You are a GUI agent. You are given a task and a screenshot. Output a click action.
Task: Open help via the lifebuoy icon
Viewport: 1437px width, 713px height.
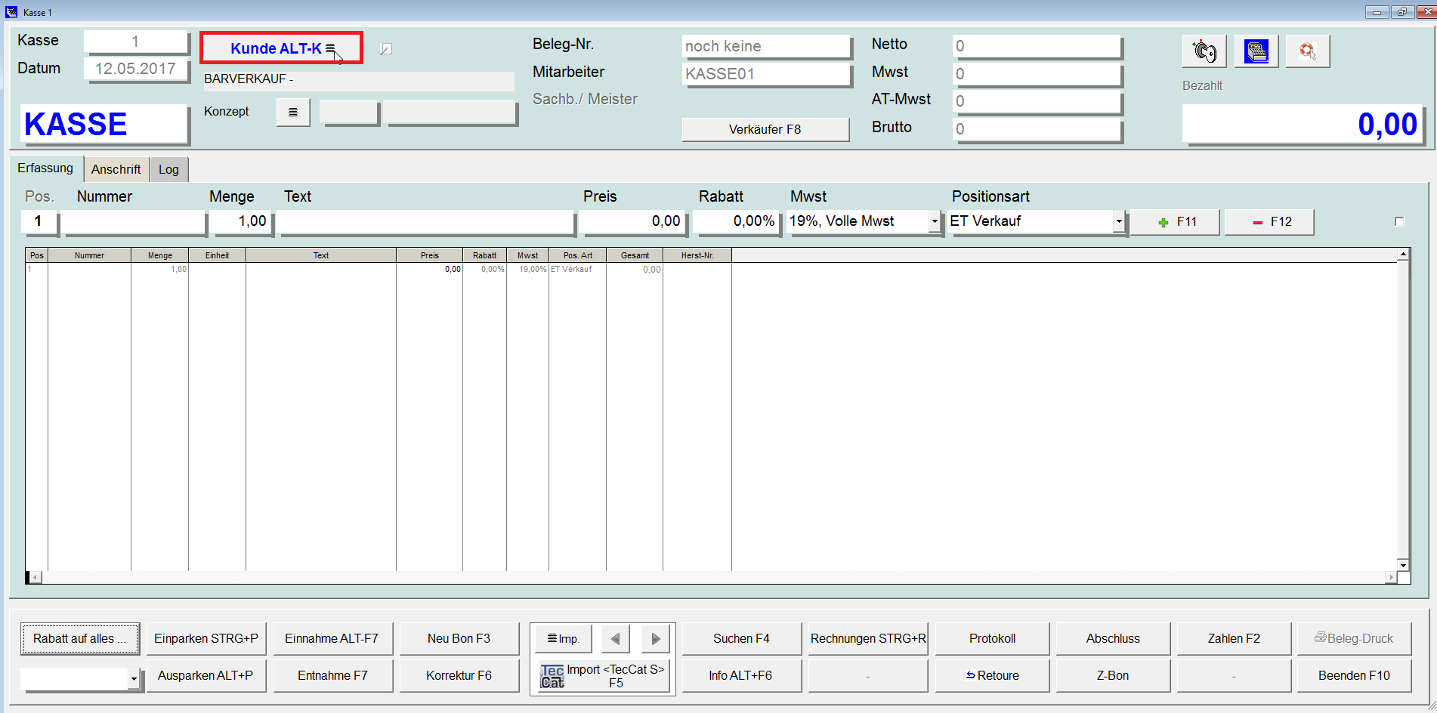tap(1307, 51)
